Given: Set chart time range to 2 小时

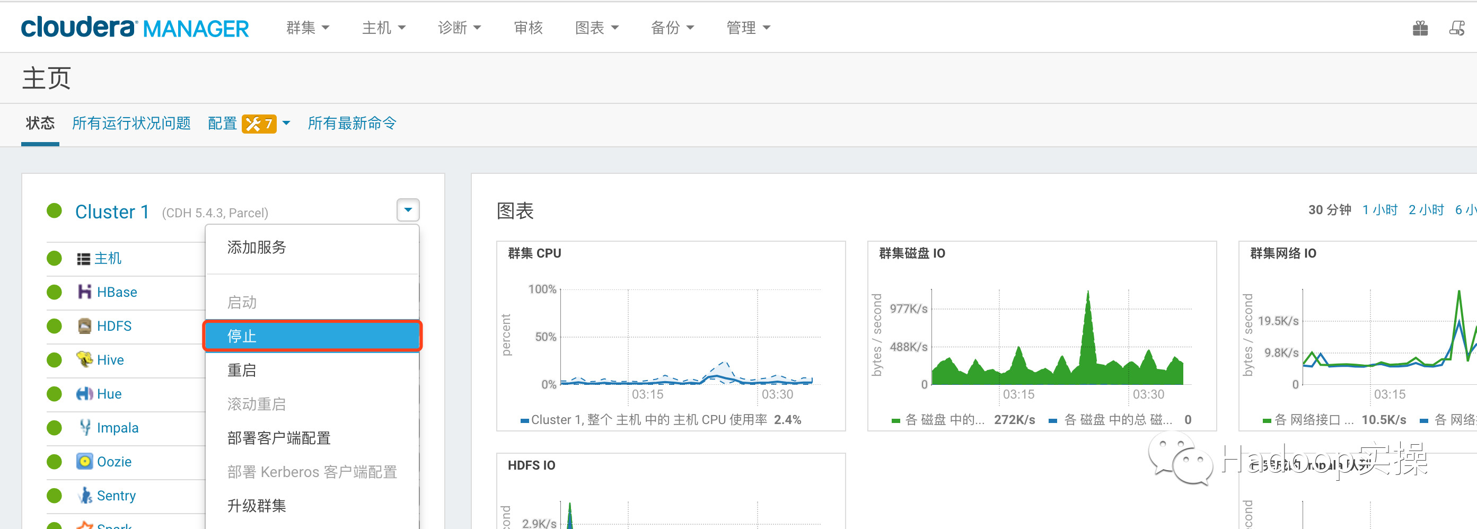Looking at the screenshot, I should click(1426, 210).
